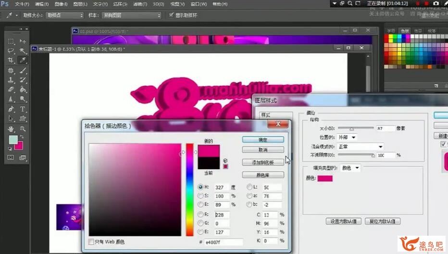
Task: Select the Zoom tool in toolbox
Action: 23,129
